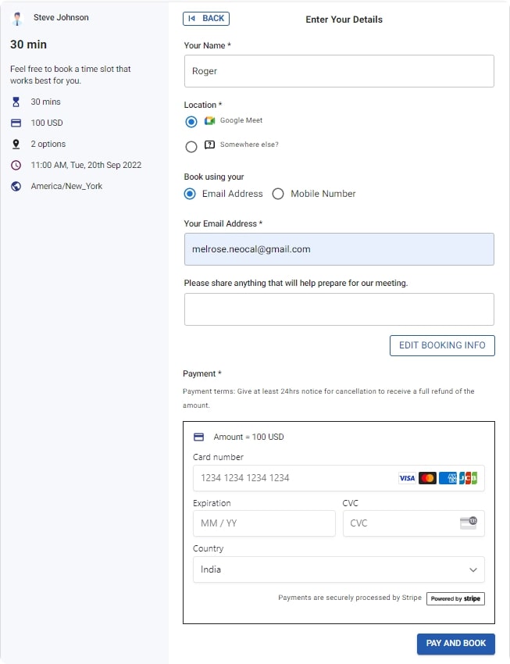Expand the Country dropdown showing India
The width and height of the screenshot is (510, 664).
click(x=338, y=570)
